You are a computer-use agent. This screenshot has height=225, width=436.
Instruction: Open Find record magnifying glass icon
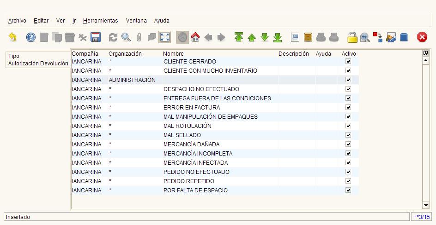point(126,37)
